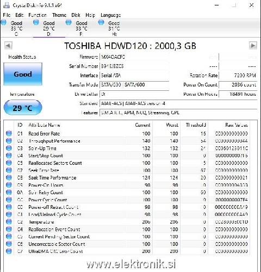Close the CrystalDiskInfo window

pos(251,5)
